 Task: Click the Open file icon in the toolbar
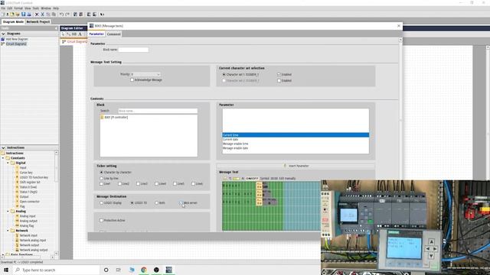click(12, 15)
